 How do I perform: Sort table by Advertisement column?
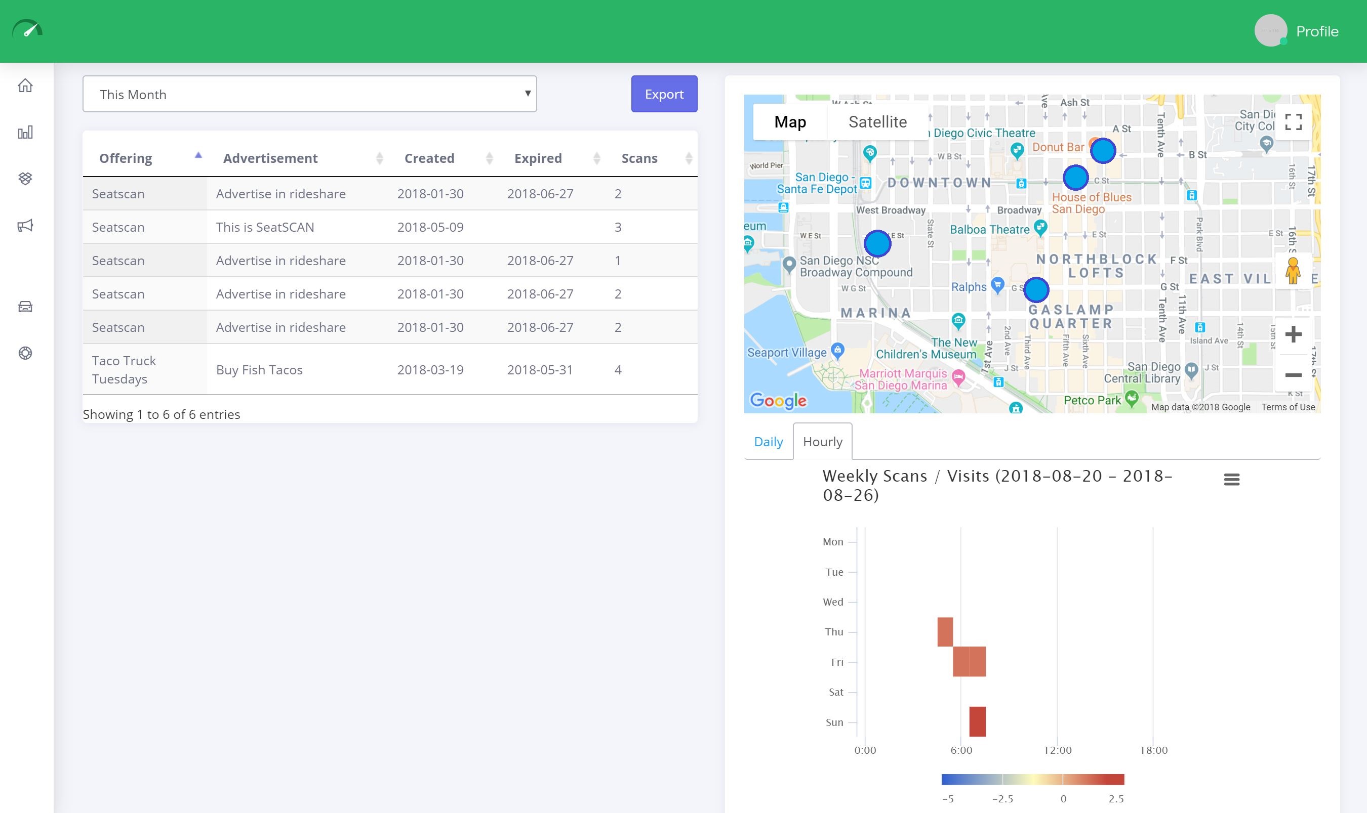coord(298,158)
